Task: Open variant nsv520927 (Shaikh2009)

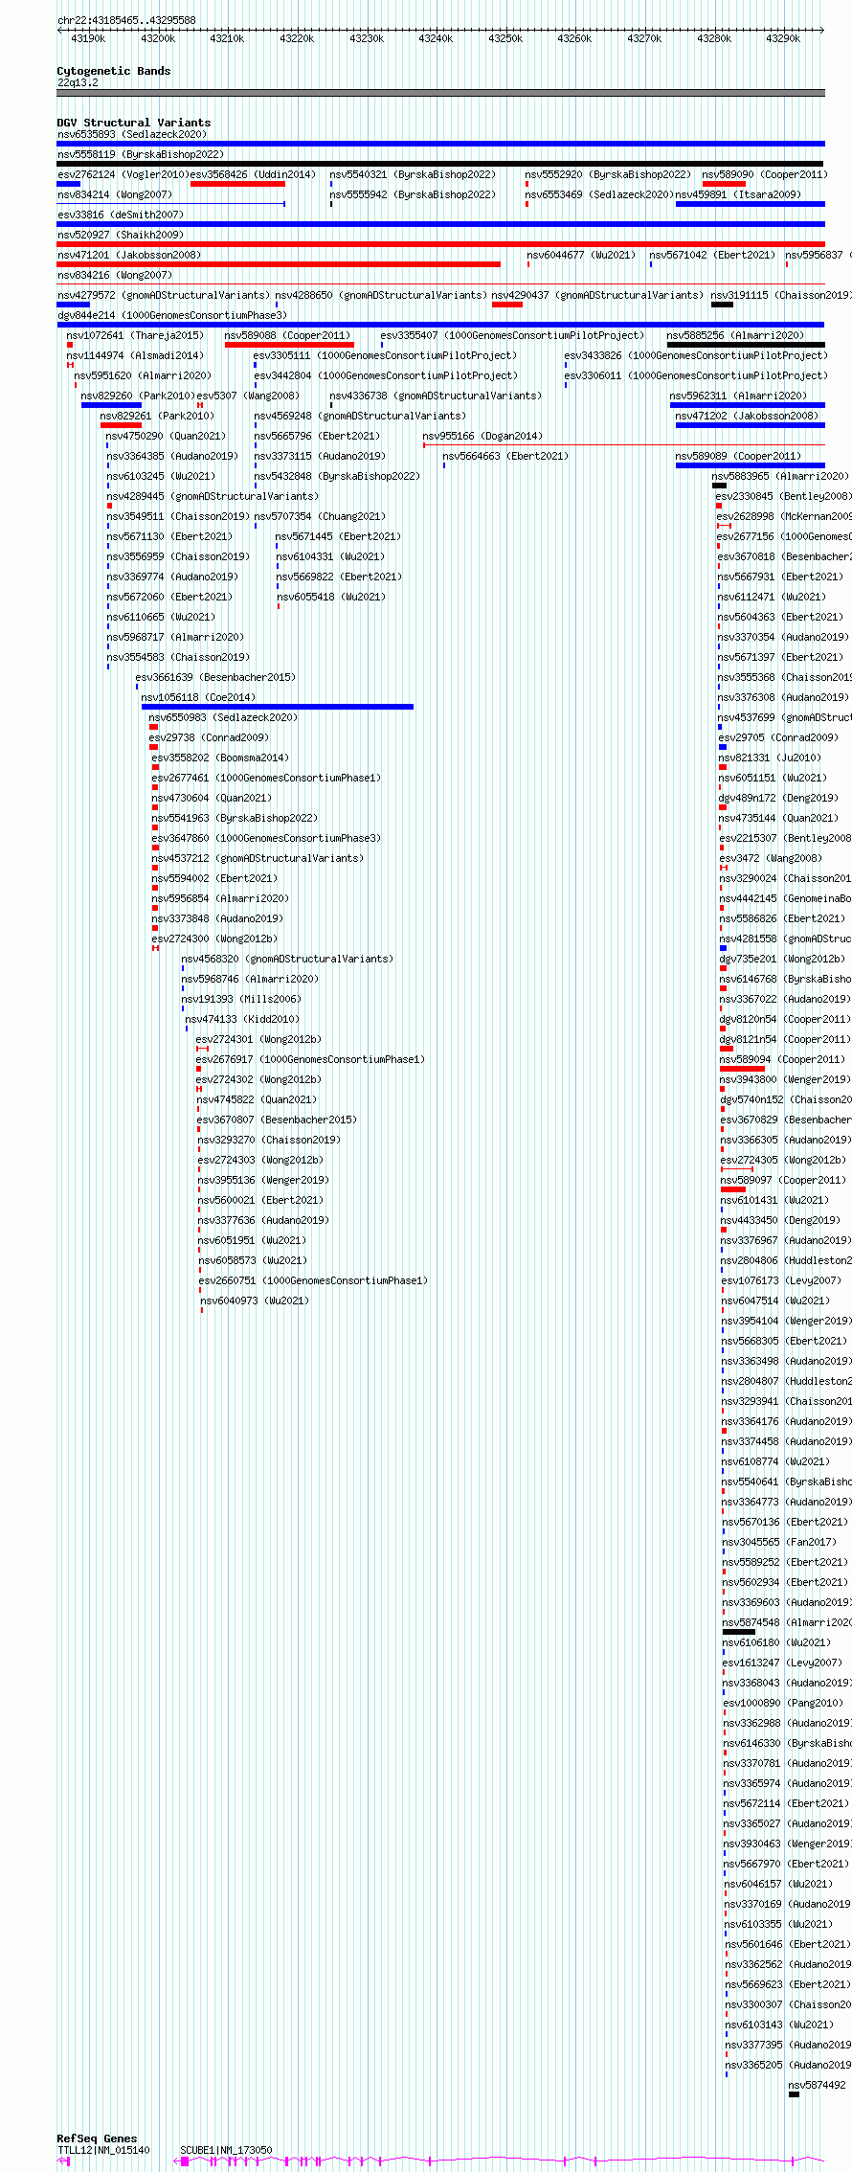Action: tap(121, 235)
